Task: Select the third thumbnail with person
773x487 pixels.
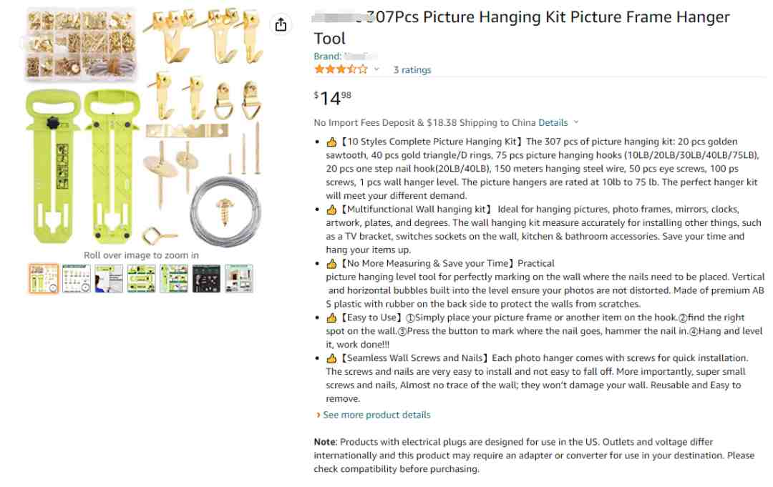Action: click(x=109, y=278)
